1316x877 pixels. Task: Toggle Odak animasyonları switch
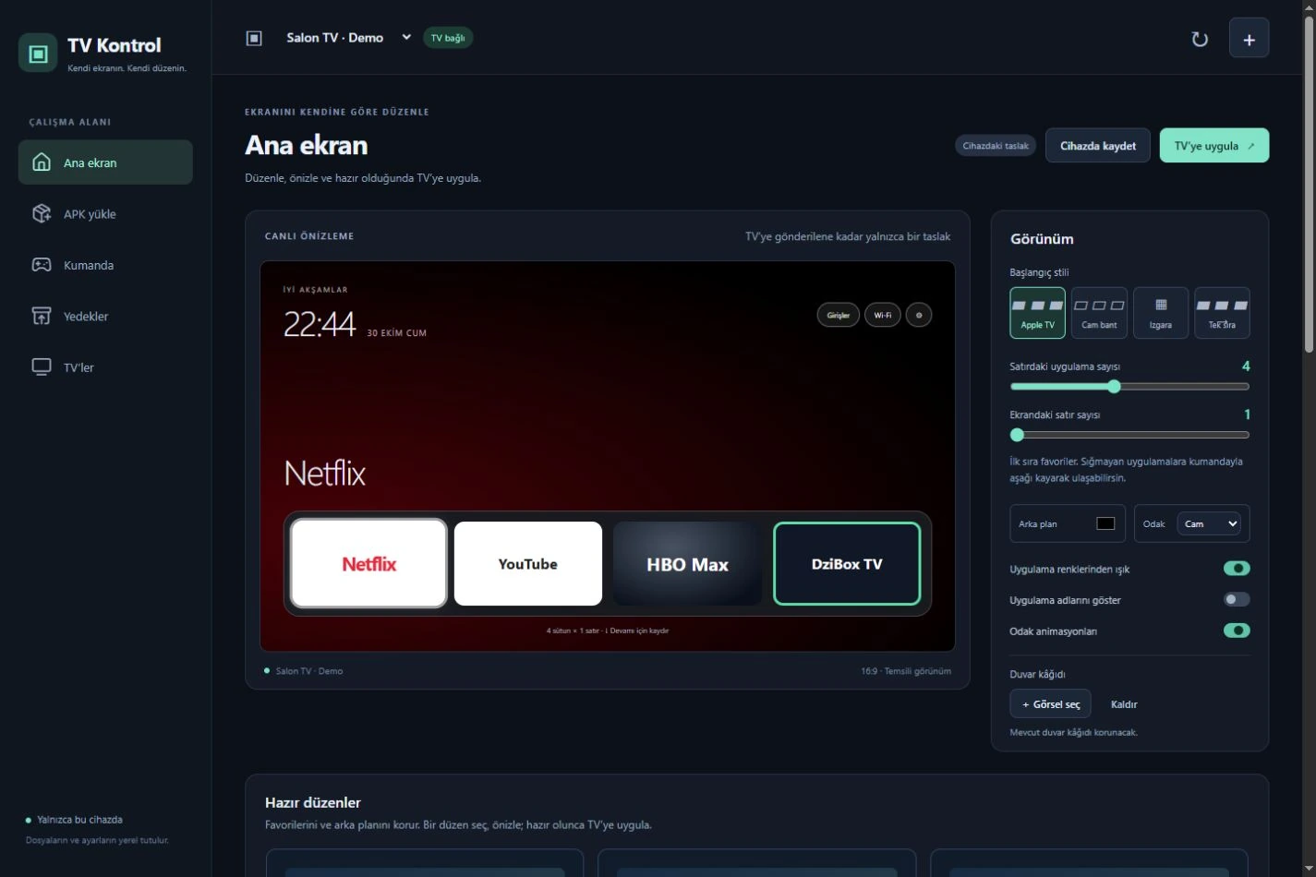click(x=1237, y=631)
